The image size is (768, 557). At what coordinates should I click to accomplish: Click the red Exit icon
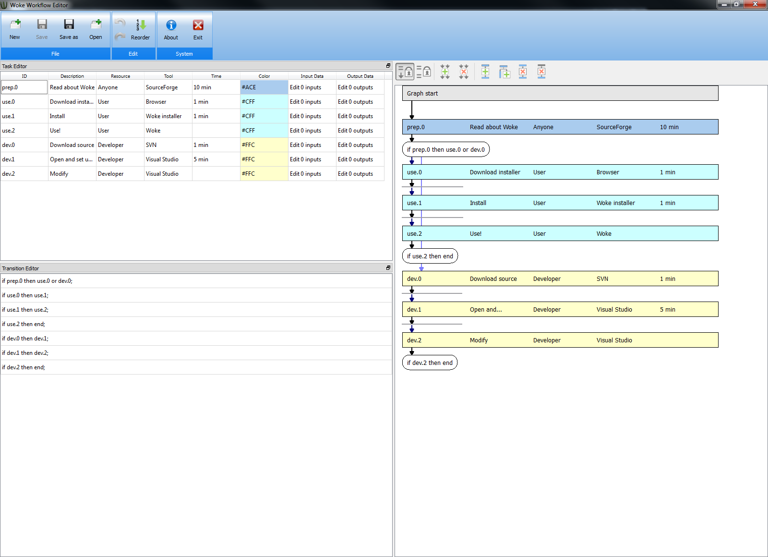pos(198,29)
